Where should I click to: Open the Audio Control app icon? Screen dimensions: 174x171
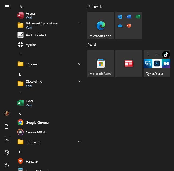21,35
